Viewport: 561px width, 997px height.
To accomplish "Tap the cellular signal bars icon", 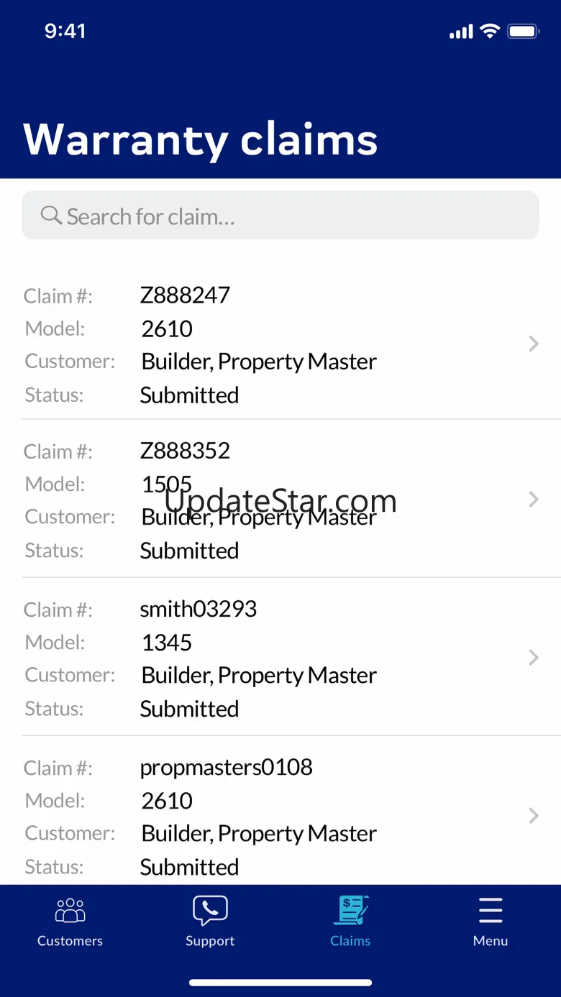I will (461, 32).
